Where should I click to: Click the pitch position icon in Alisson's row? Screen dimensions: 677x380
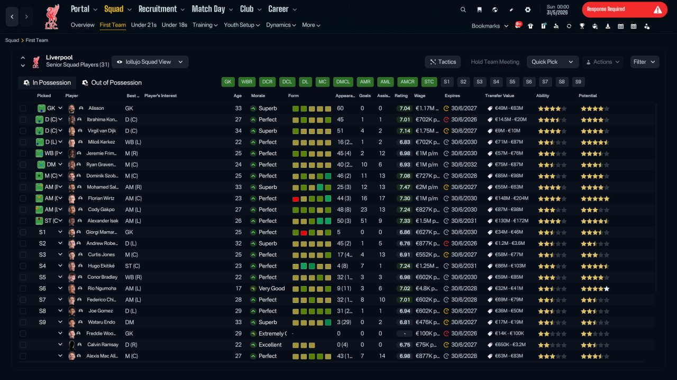[41, 108]
